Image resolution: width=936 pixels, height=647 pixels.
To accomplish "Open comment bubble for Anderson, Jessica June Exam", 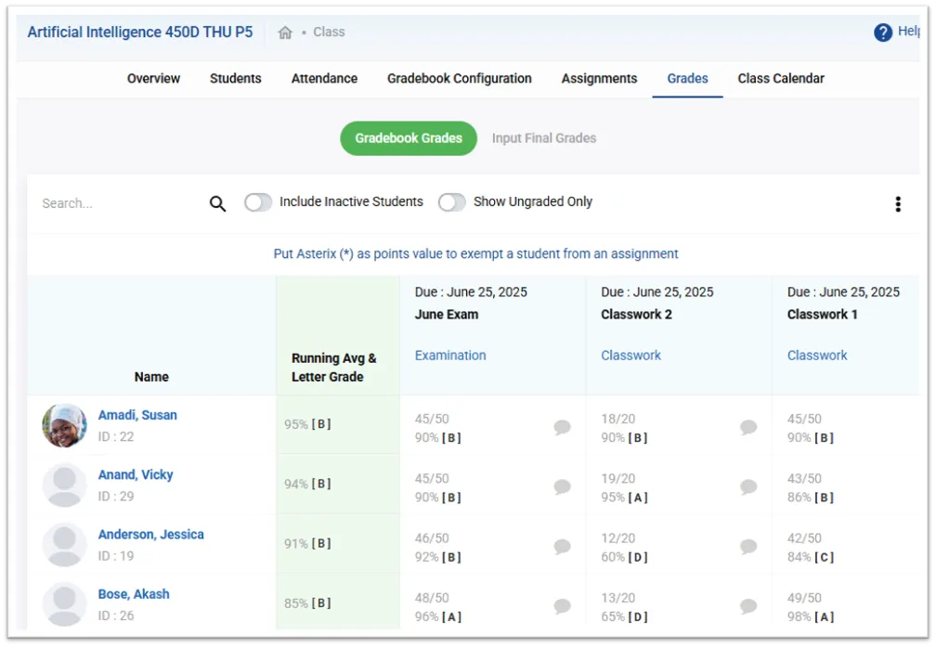I will pos(562,547).
